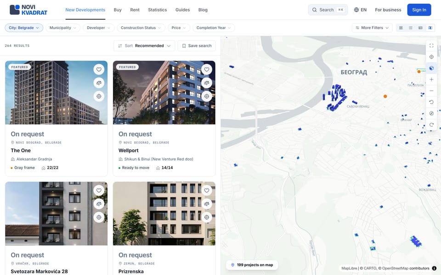Zoom in on the map

click(431, 79)
